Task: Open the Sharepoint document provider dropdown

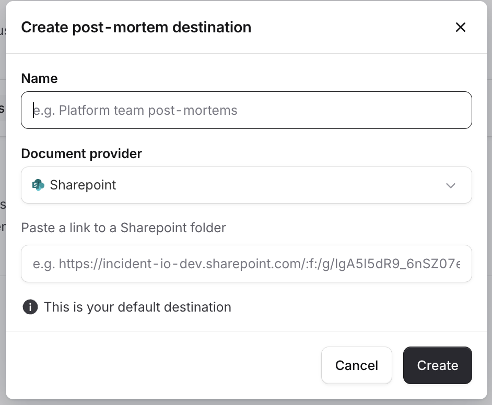Action: pyautogui.click(x=246, y=185)
